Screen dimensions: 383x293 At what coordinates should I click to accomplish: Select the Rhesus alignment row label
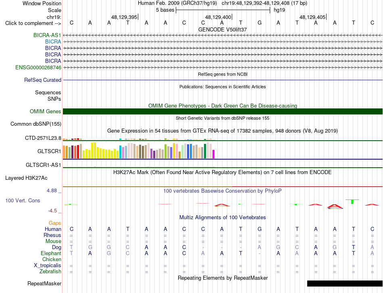coord(52,235)
